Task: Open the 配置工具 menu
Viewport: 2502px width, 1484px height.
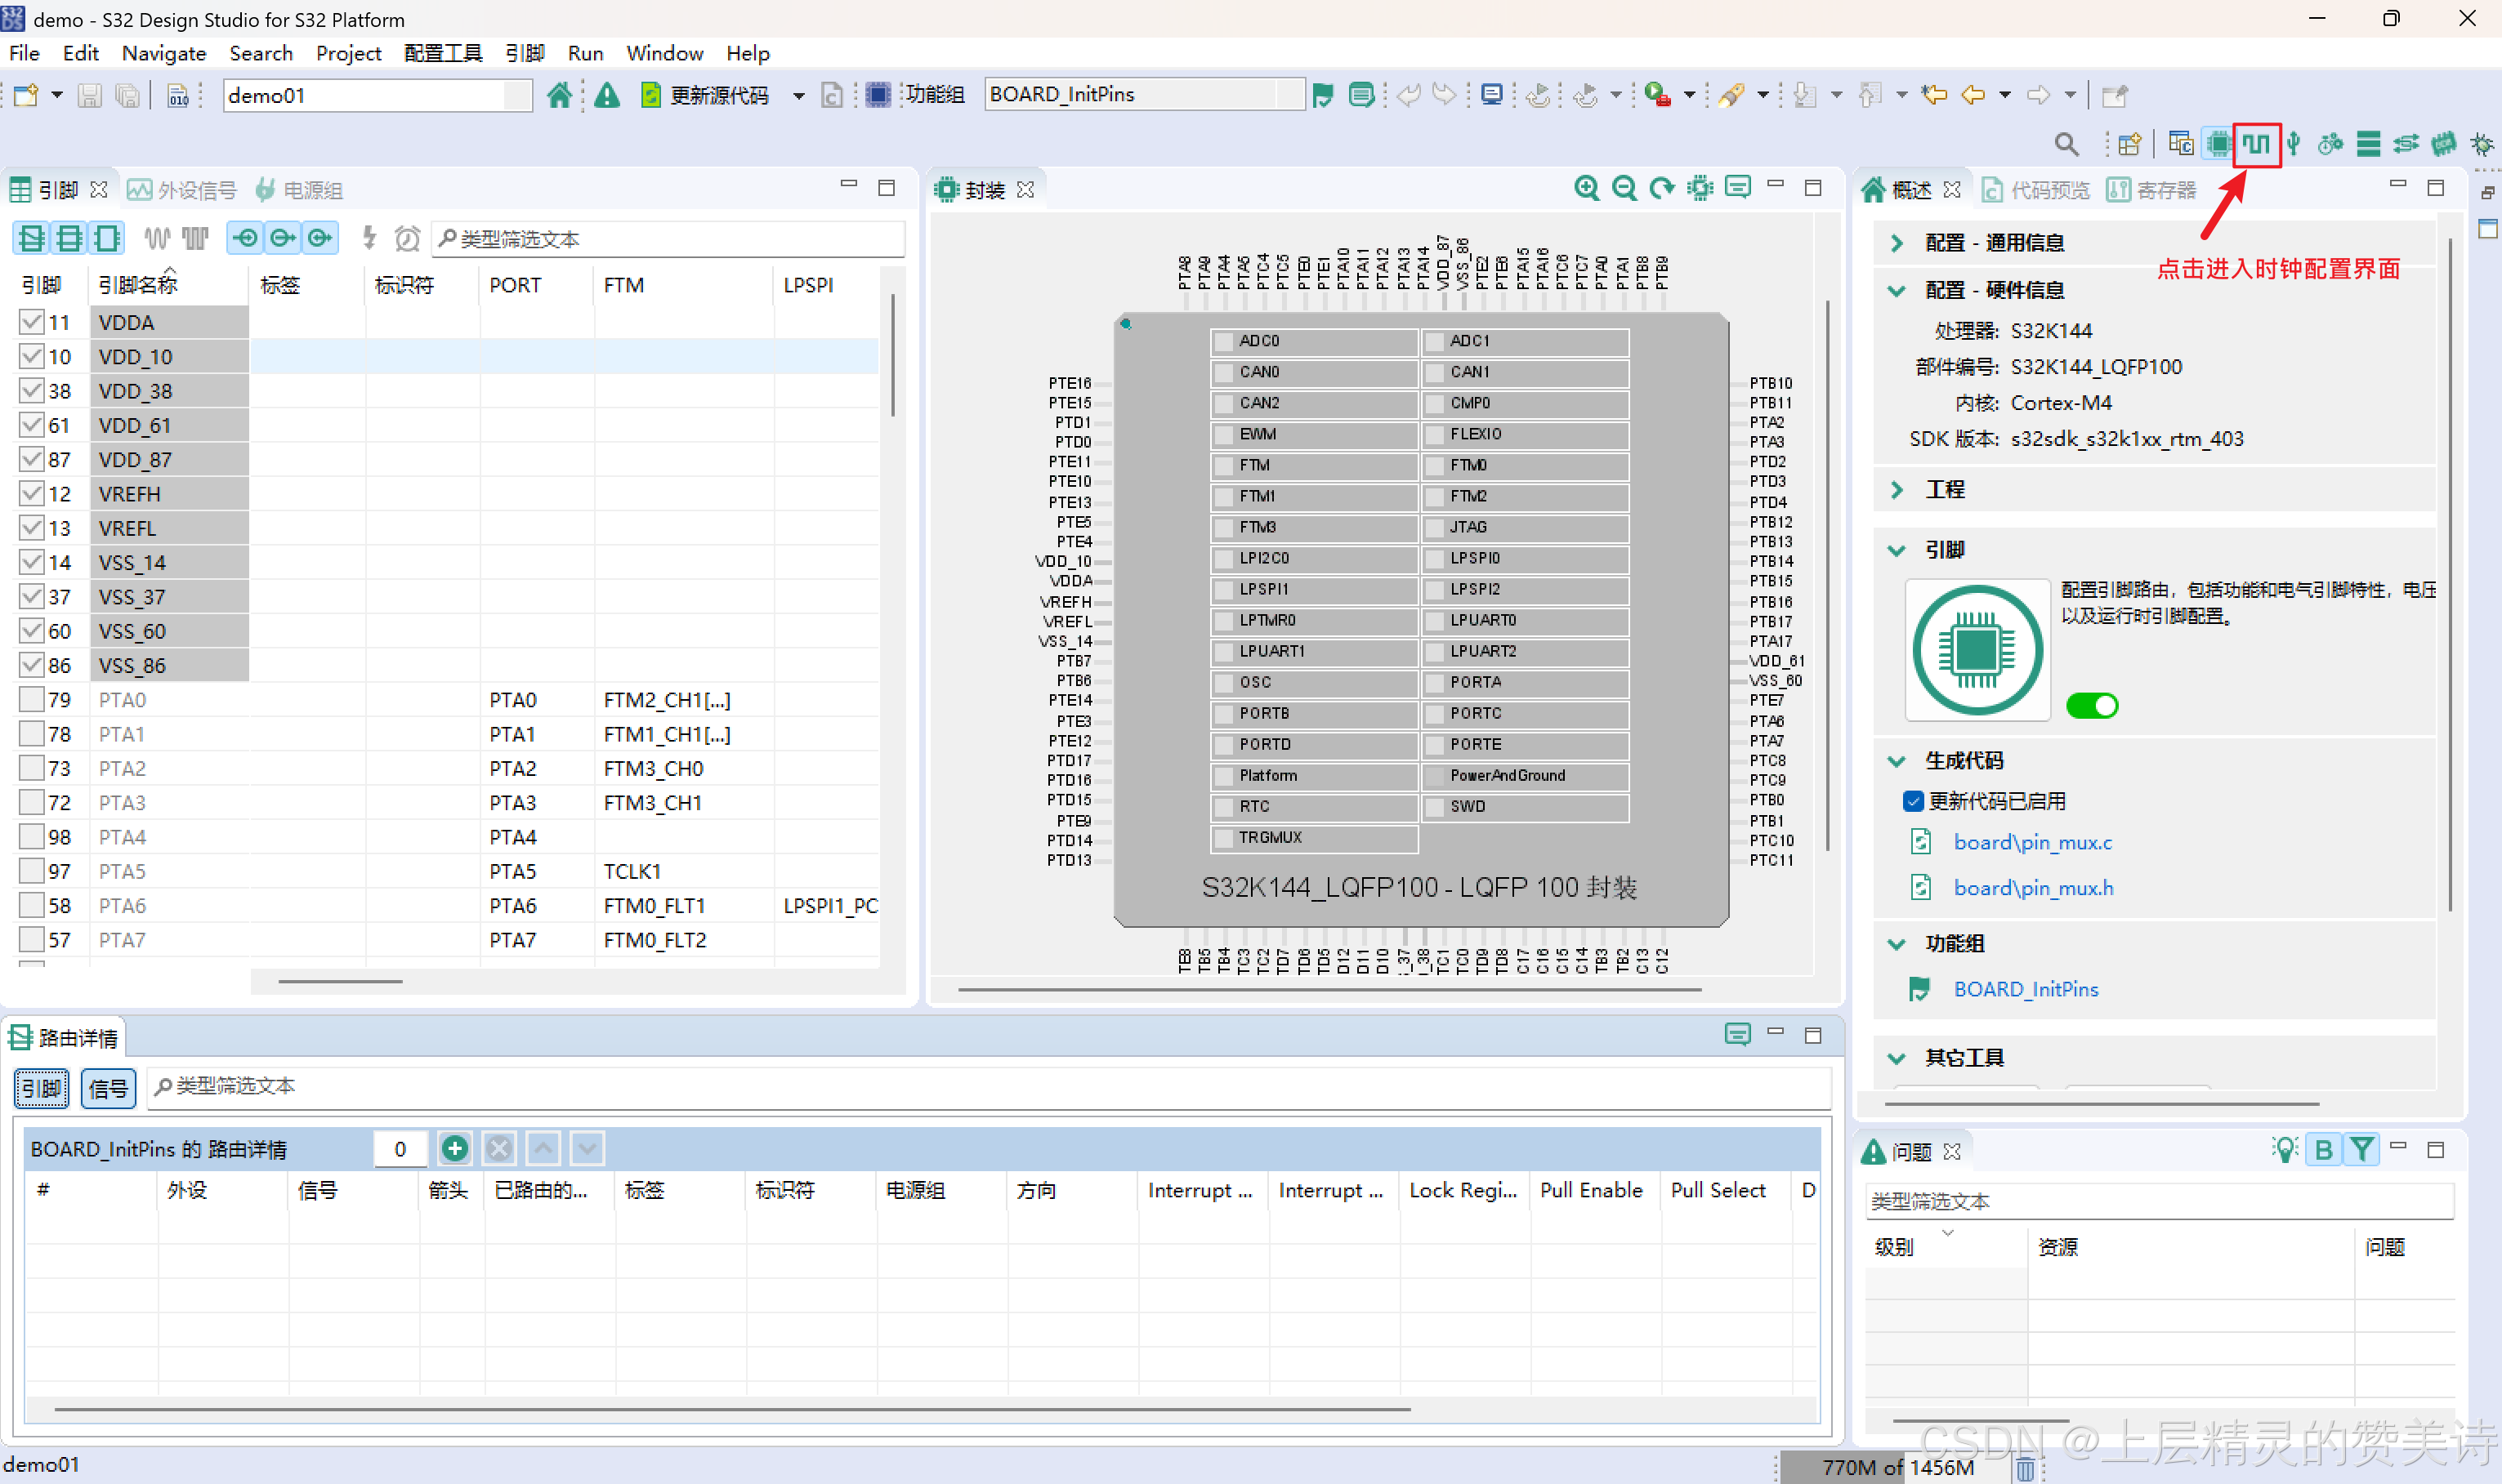Action: [x=443, y=53]
